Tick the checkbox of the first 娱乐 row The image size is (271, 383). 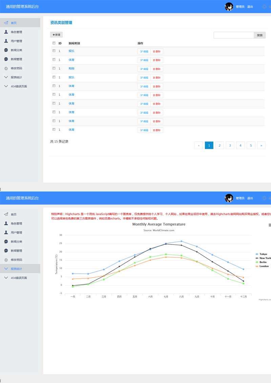click(x=54, y=51)
